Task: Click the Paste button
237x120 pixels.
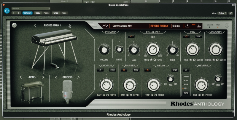Action: coord(46,13)
